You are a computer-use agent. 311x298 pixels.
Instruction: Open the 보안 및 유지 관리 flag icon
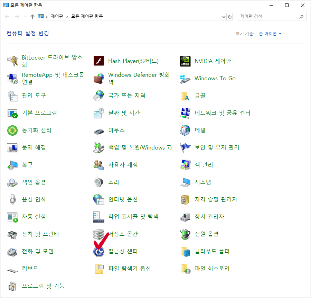185,147
